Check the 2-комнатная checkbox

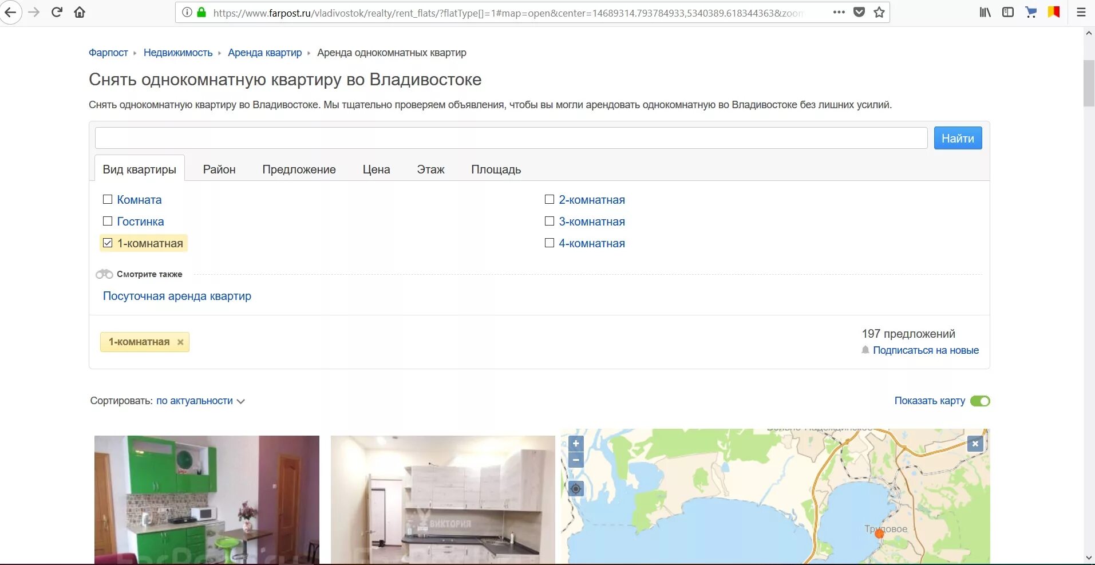[x=550, y=199]
